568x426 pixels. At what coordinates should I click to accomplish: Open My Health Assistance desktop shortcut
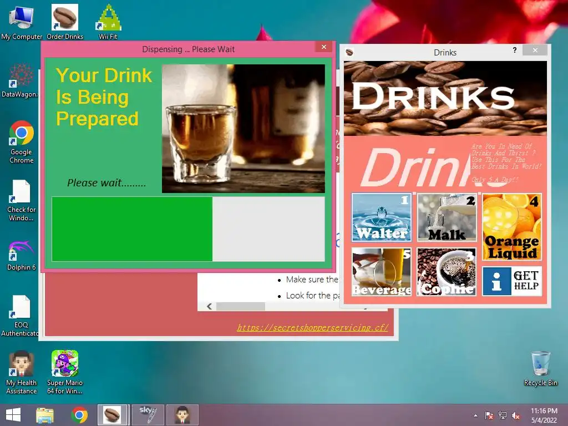(x=22, y=372)
